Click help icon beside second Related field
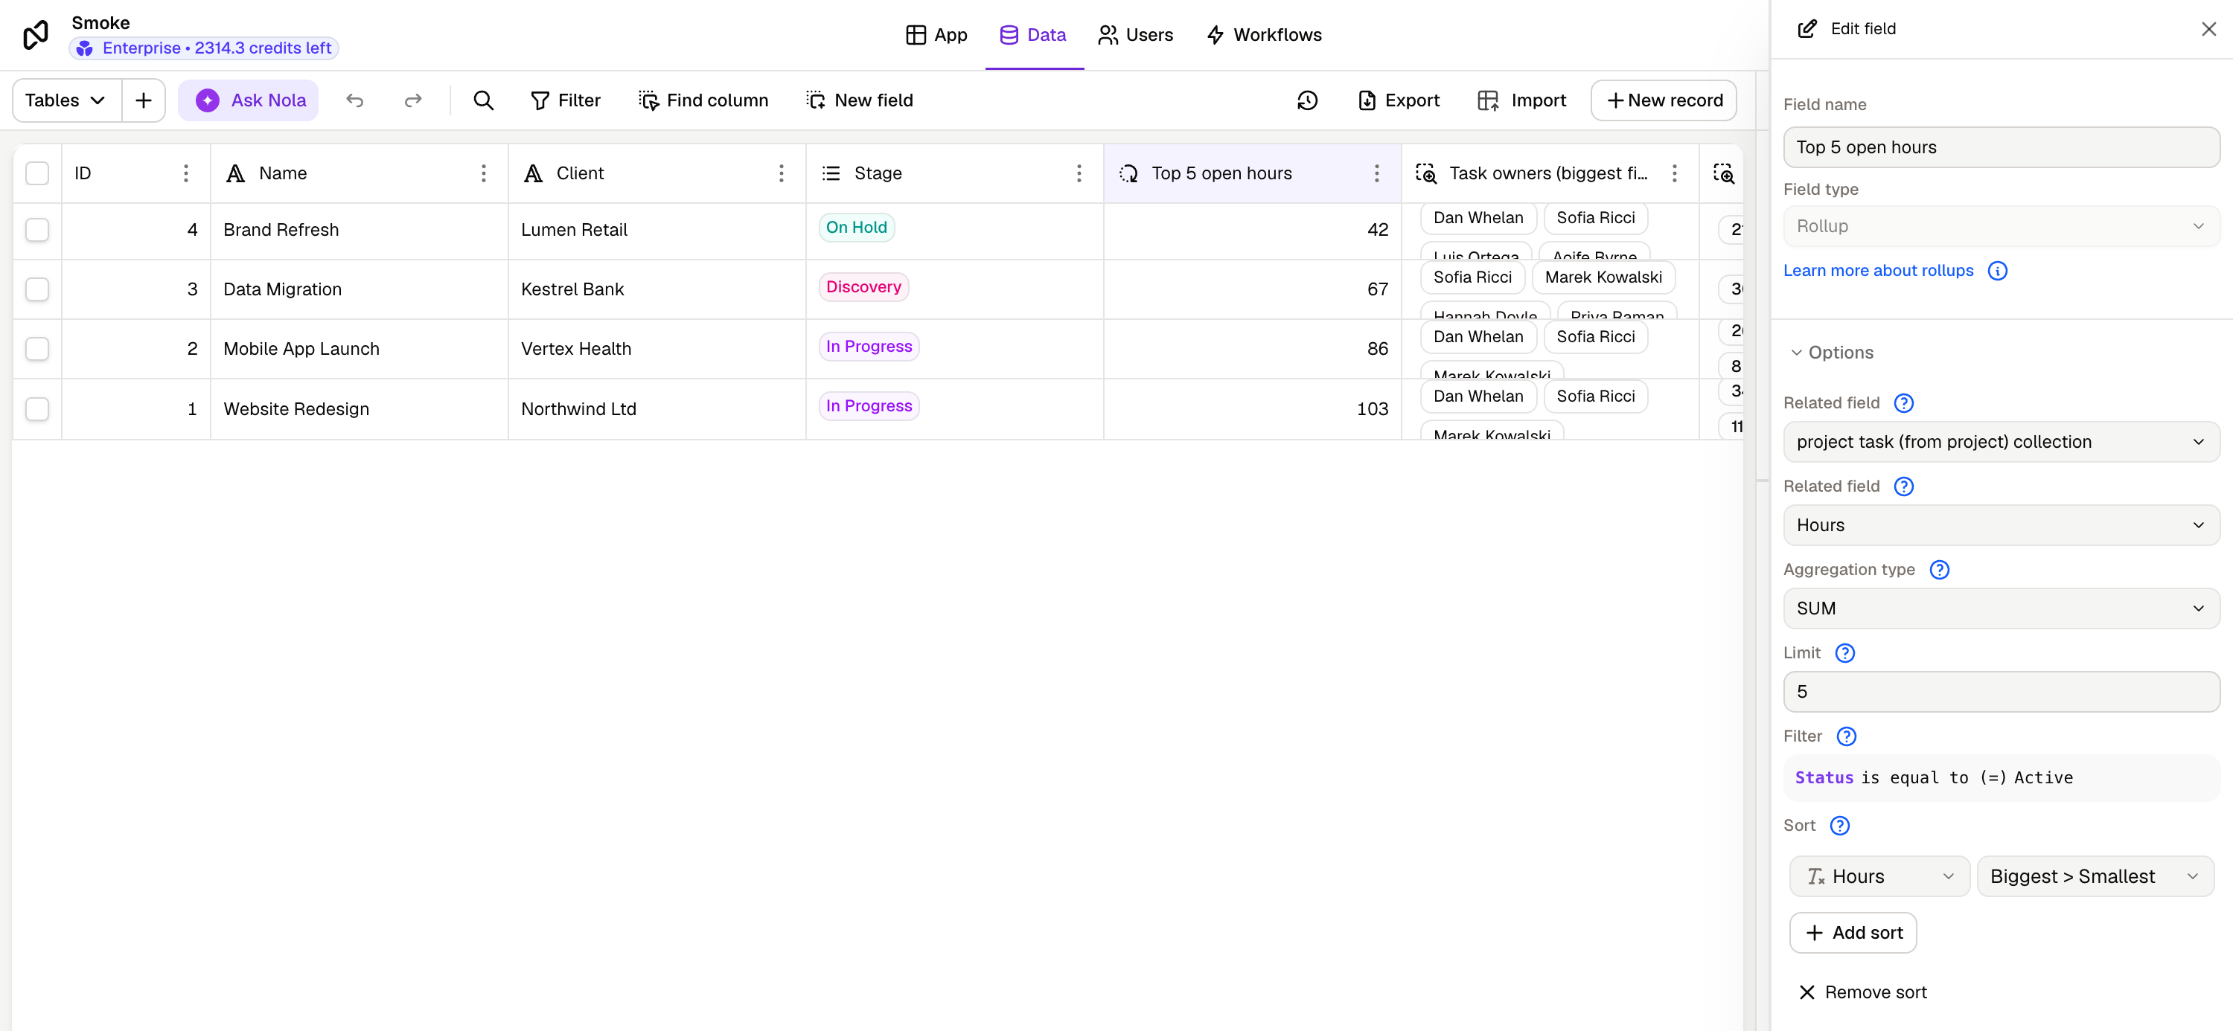This screenshot has height=1031, width=2233. pos(1903,486)
